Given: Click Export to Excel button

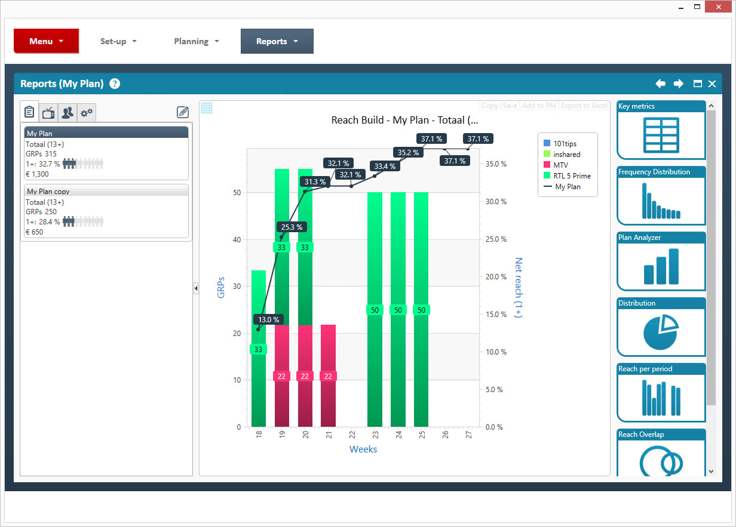Looking at the screenshot, I should click(584, 106).
